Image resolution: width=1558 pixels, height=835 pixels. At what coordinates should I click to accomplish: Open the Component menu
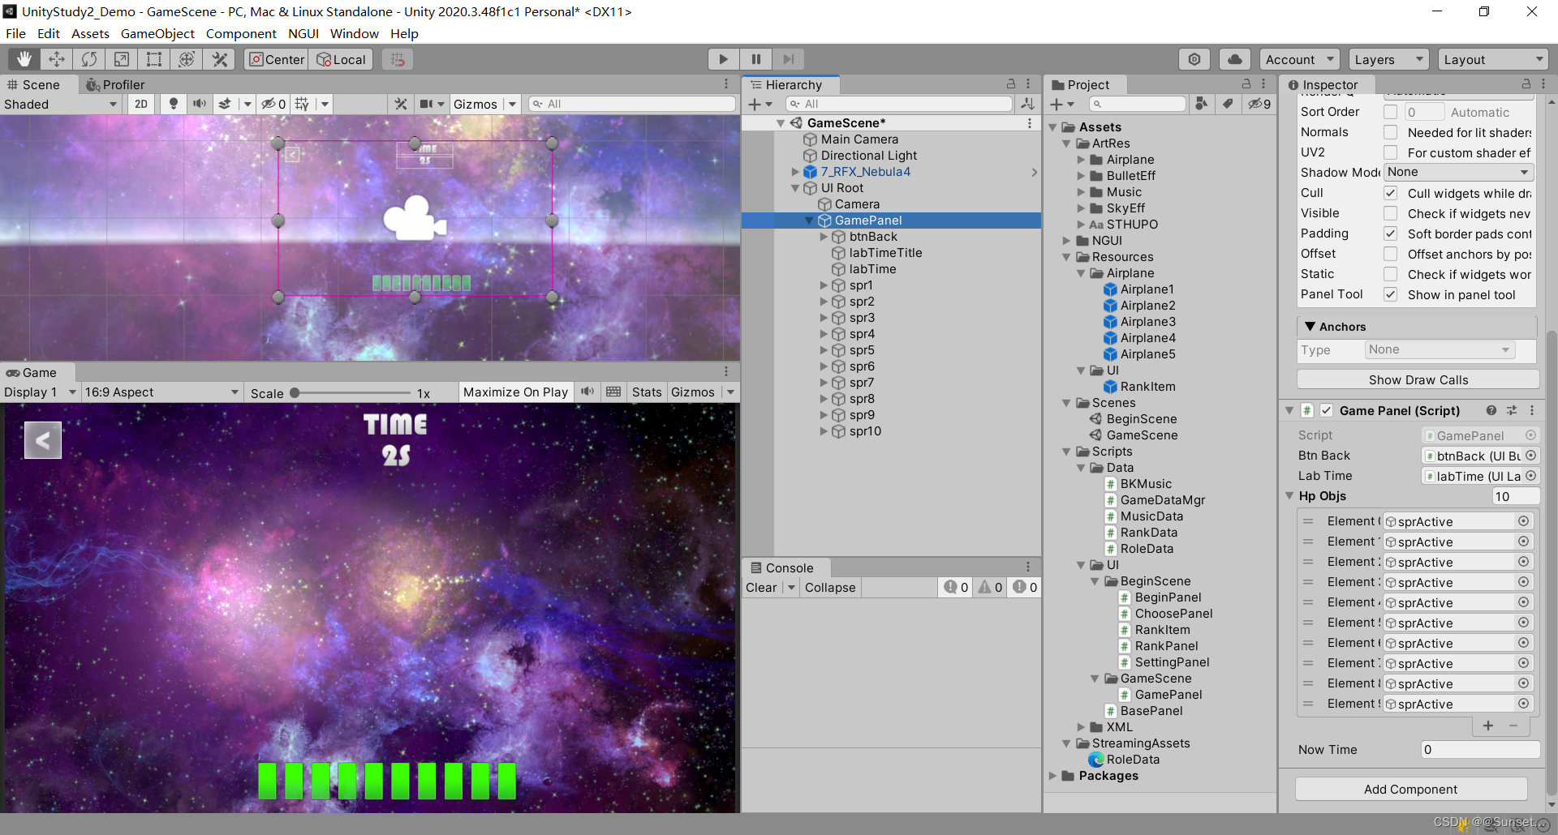pyautogui.click(x=241, y=33)
